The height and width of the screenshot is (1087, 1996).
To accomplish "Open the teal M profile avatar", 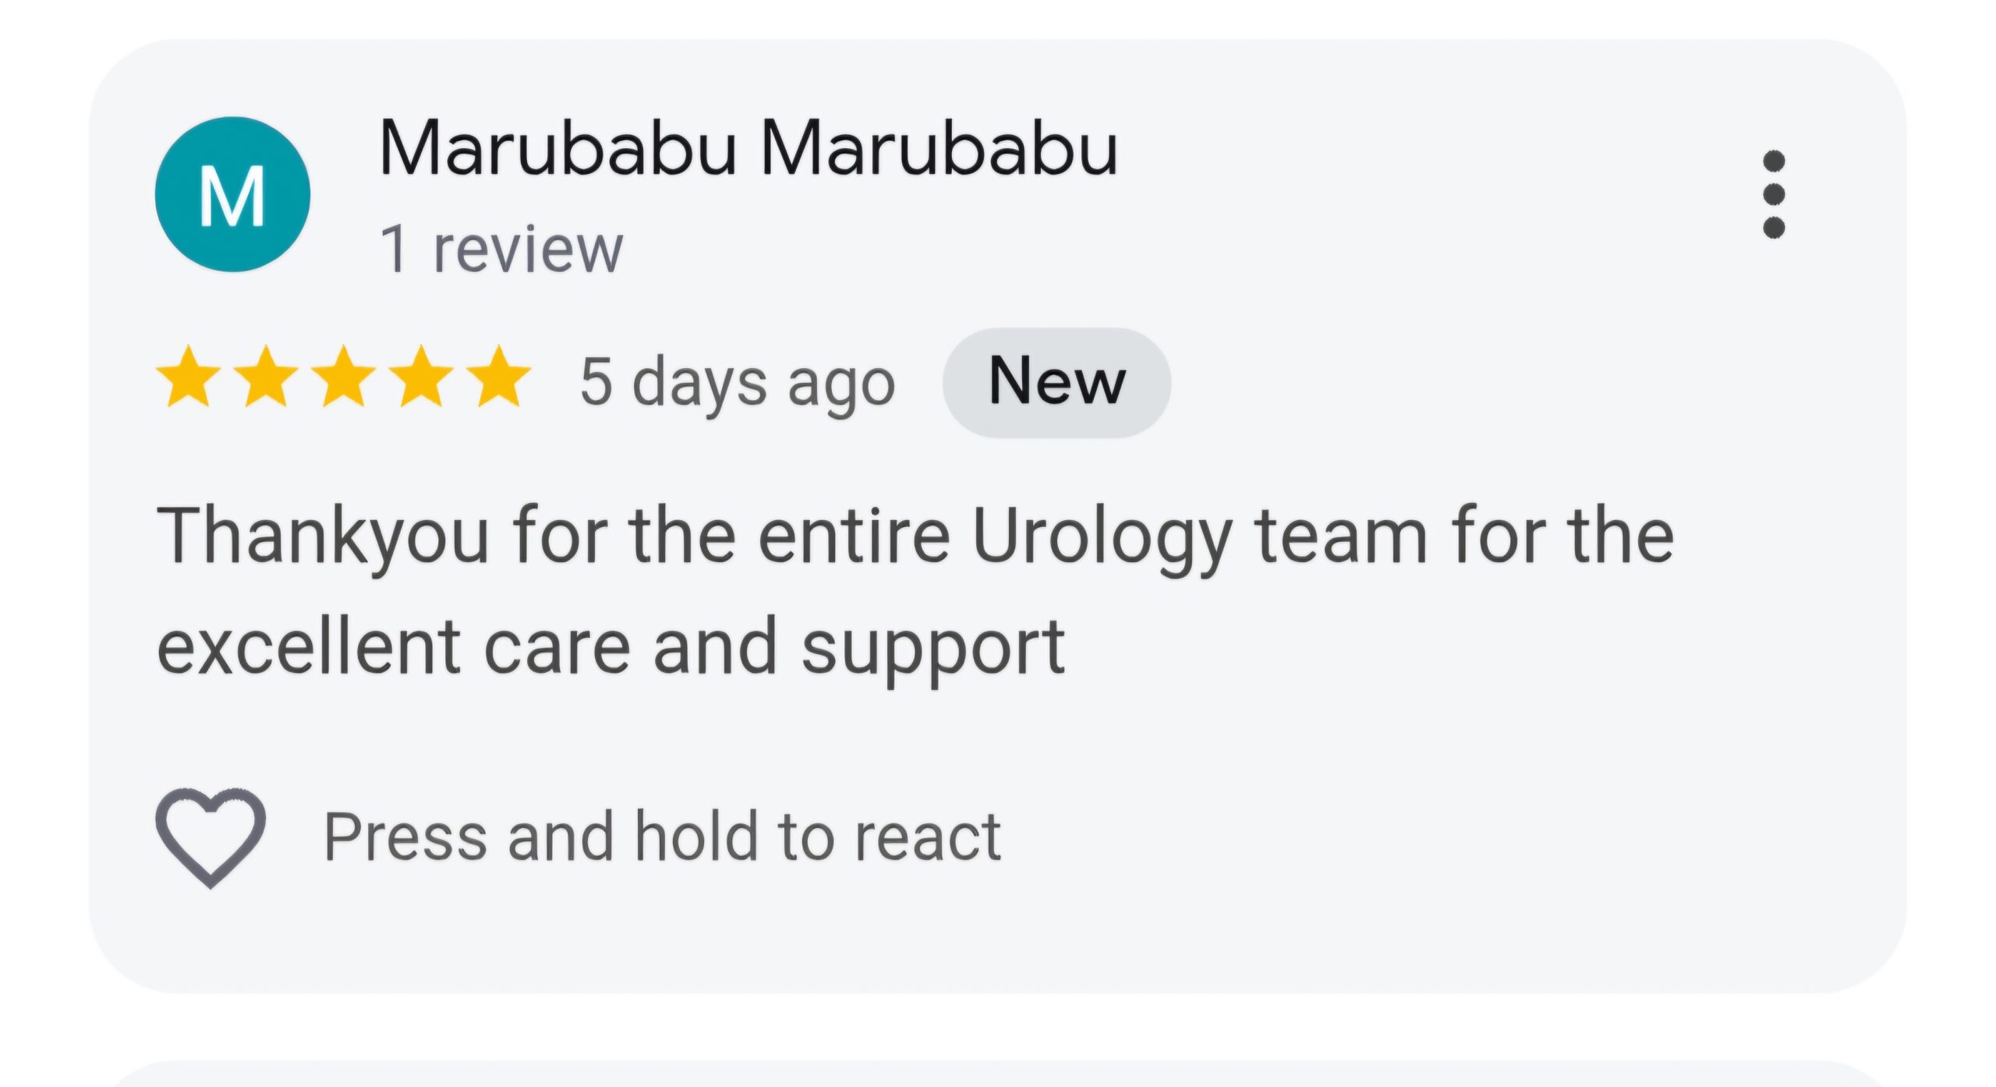I will [232, 194].
